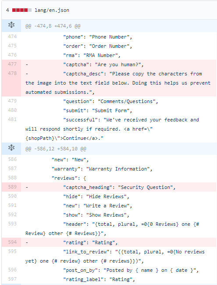Click the deleted "rating": "Rating" line
The image size is (217, 285).
(119, 242)
